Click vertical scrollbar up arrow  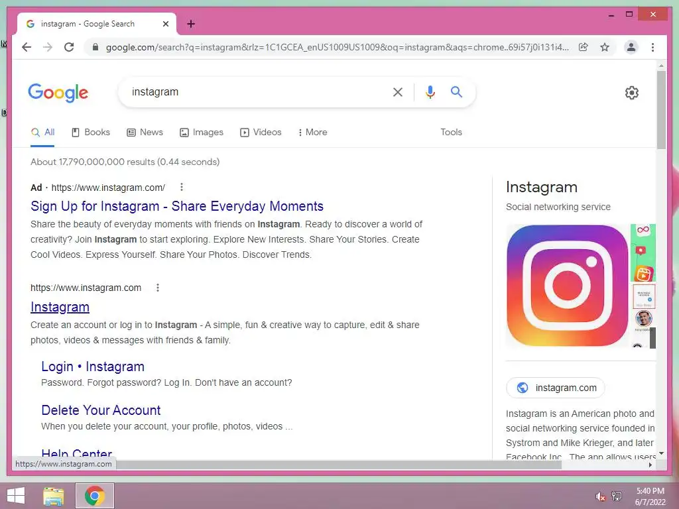[661, 66]
